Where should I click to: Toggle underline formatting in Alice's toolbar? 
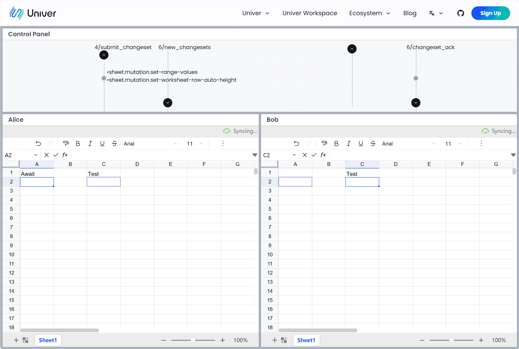click(102, 143)
